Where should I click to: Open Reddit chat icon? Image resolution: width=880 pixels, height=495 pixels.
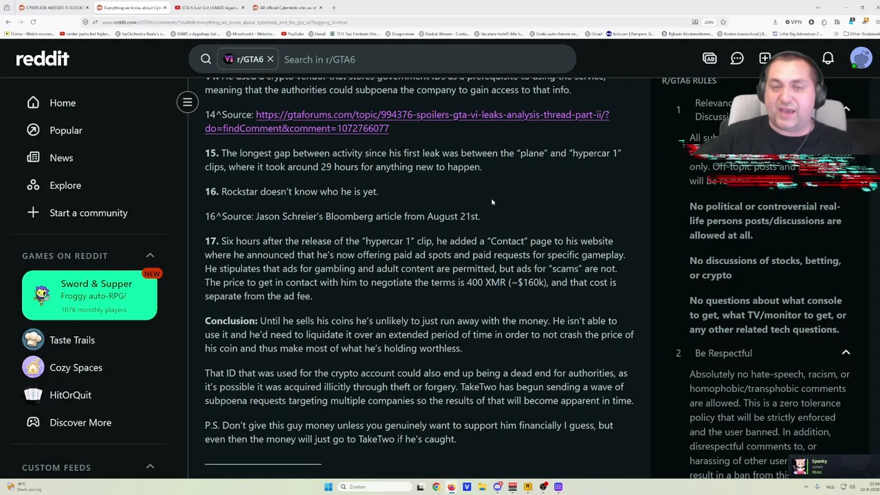click(x=737, y=59)
